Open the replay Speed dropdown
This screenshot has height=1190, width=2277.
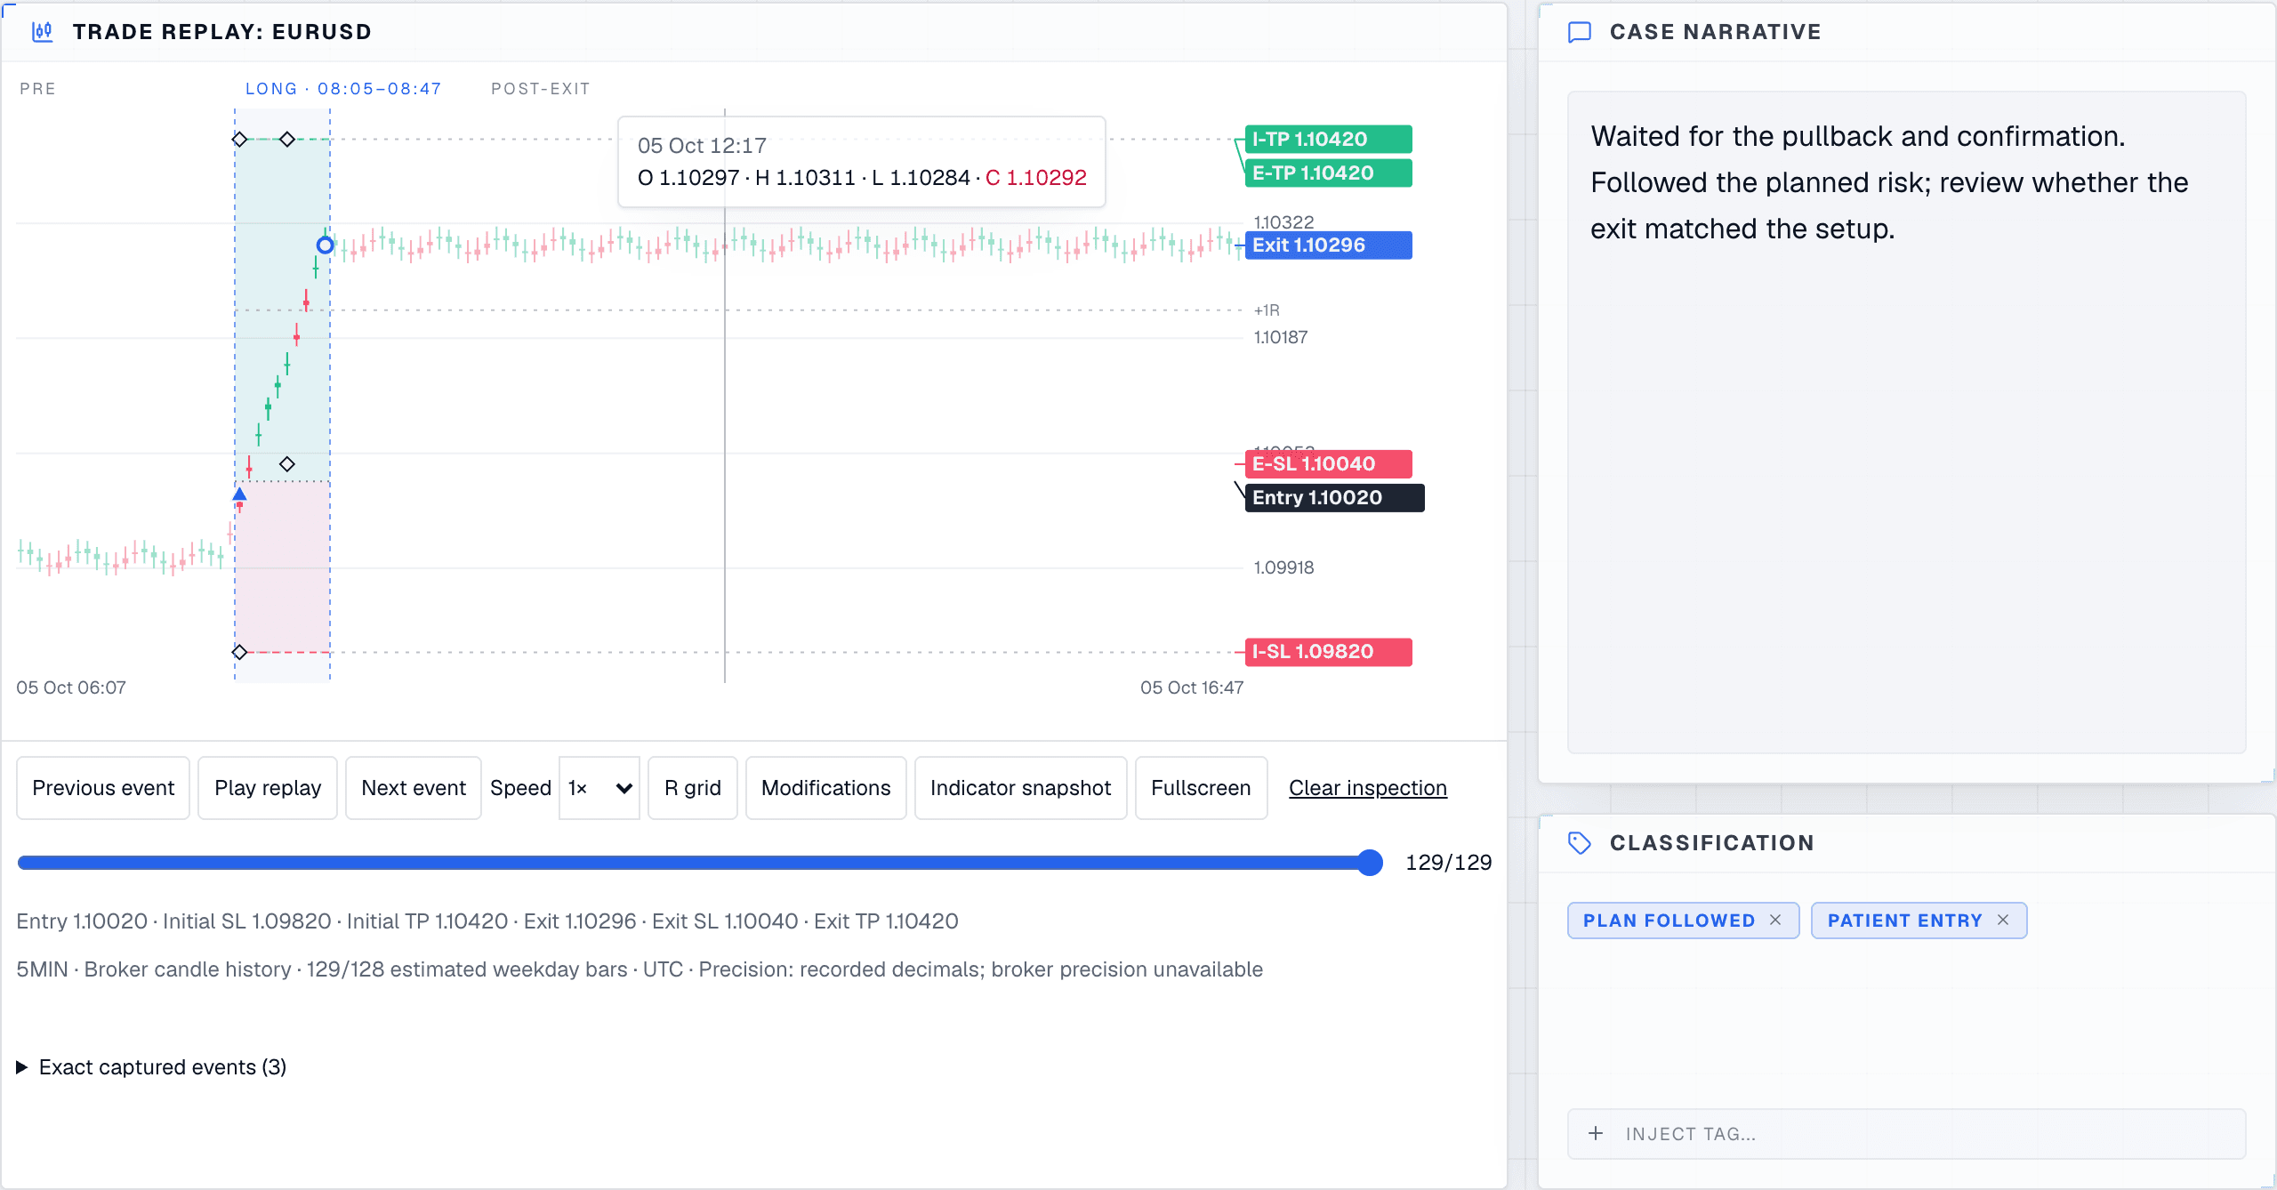(599, 788)
